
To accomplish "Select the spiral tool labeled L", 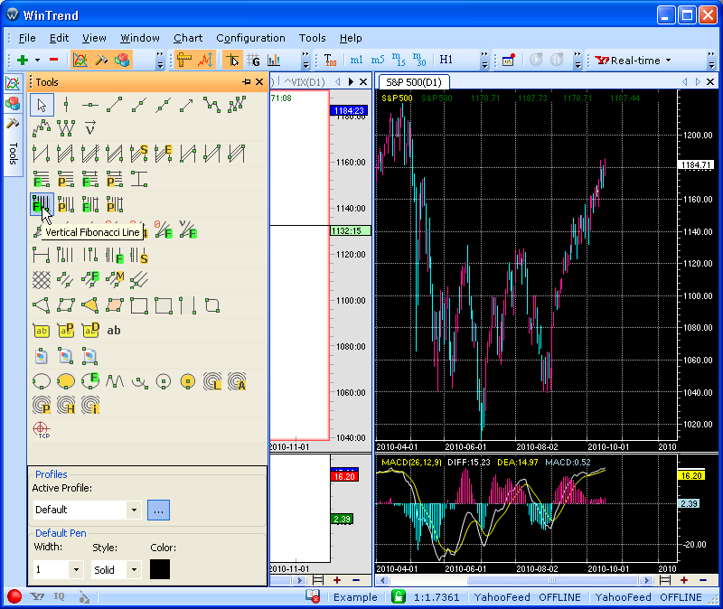I will pyautogui.click(x=212, y=381).
